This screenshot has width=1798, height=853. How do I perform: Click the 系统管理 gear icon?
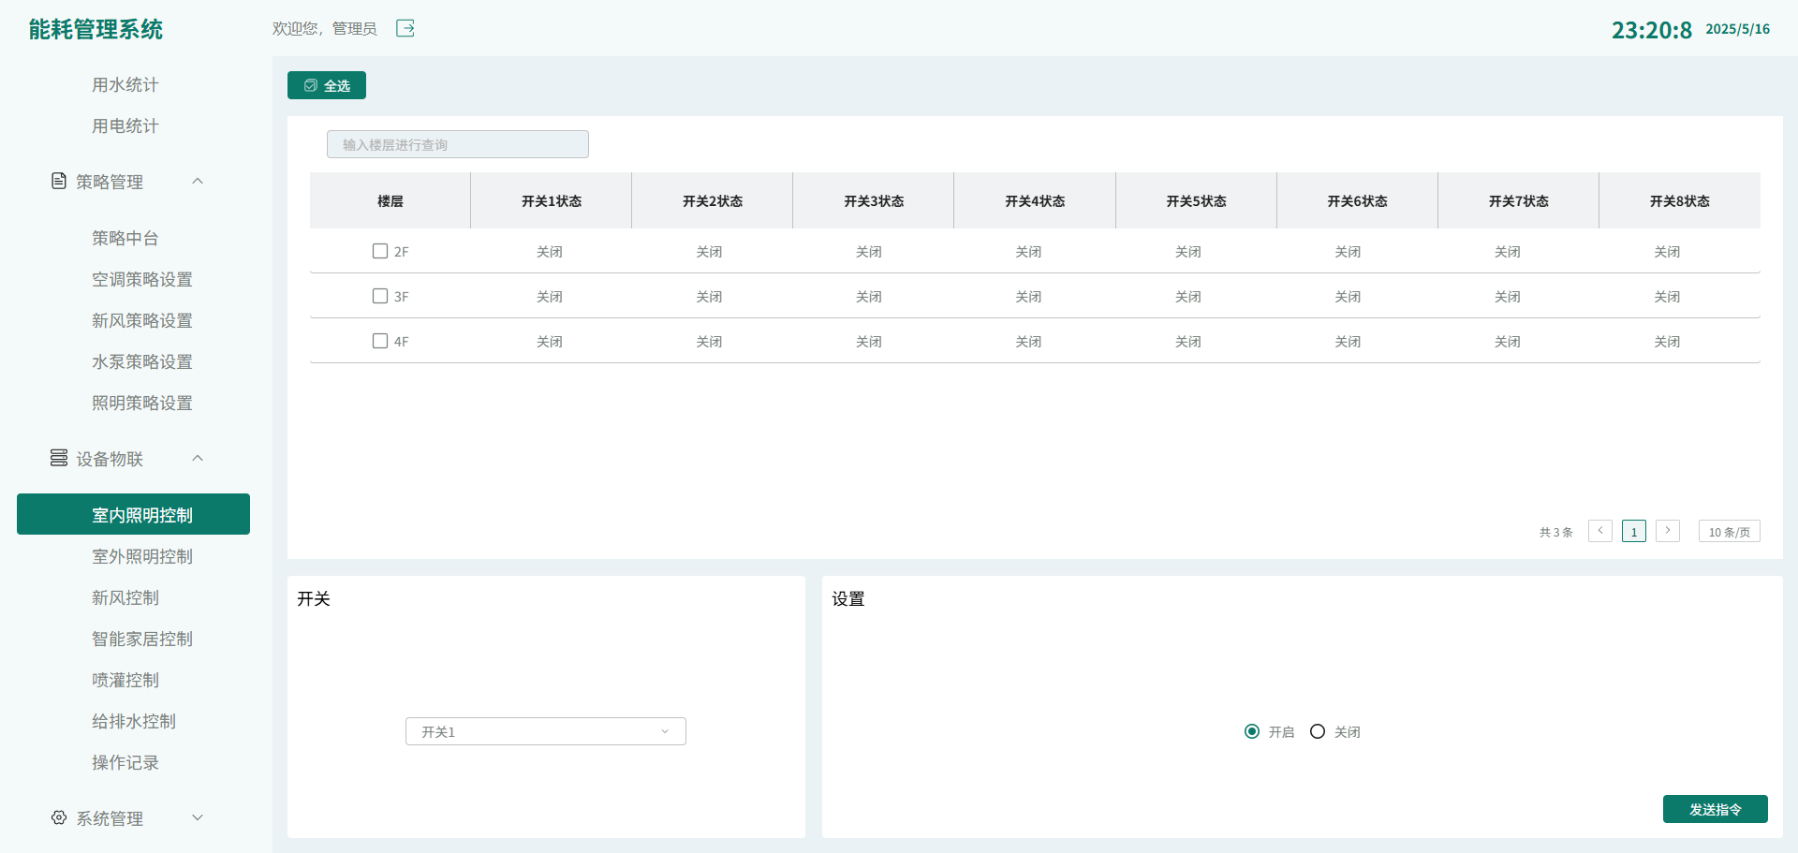(59, 817)
